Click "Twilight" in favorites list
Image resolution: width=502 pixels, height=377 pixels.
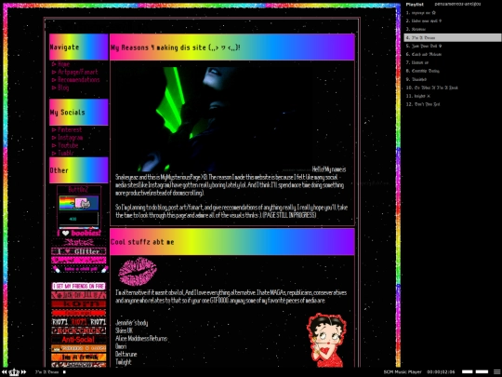[124, 362]
